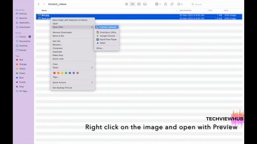Screen dimensions: 257x144
Task: Open Shared in sidebar
Action: point(22,50)
